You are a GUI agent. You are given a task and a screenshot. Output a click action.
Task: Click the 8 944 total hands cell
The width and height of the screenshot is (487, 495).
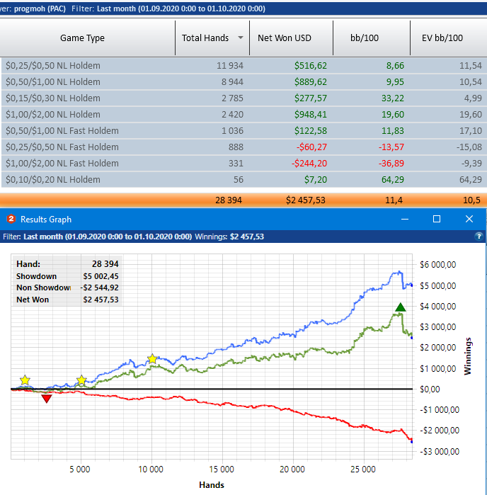tap(232, 82)
